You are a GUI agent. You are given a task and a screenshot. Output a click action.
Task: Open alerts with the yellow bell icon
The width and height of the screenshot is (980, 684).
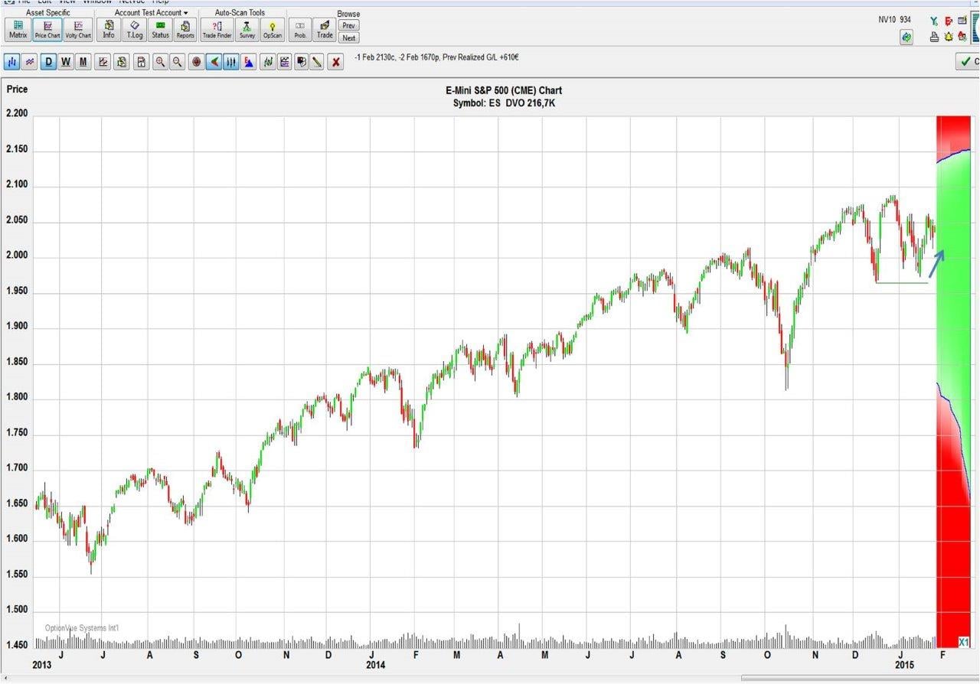[949, 36]
